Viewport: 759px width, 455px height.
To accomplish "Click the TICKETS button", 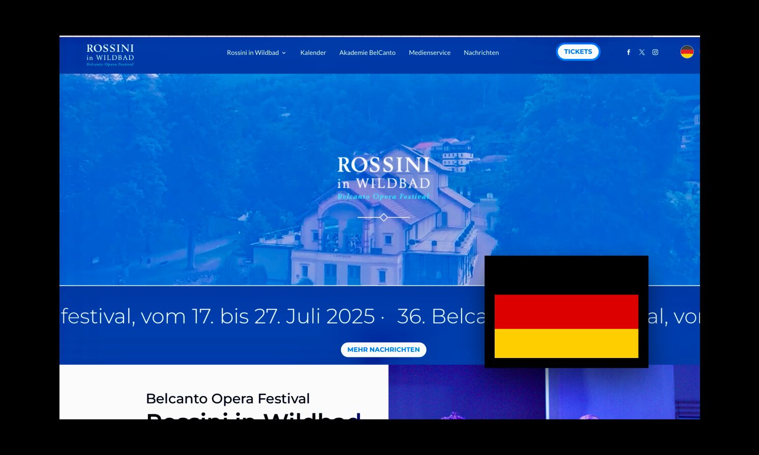I will [x=578, y=52].
